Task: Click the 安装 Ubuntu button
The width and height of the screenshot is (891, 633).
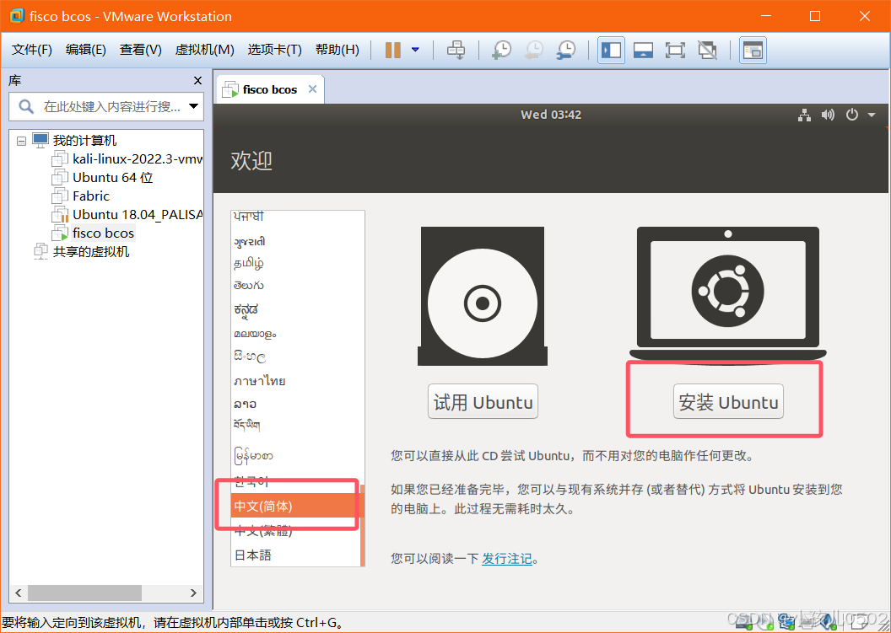Action: pyautogui.click(x=728, y=402)
